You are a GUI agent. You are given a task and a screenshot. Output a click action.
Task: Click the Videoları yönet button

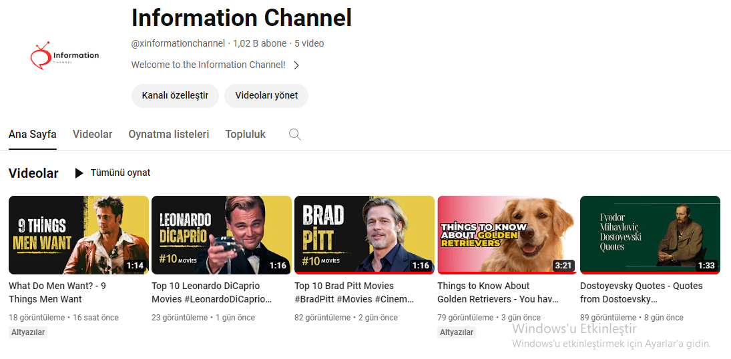(x=266, y=96)
